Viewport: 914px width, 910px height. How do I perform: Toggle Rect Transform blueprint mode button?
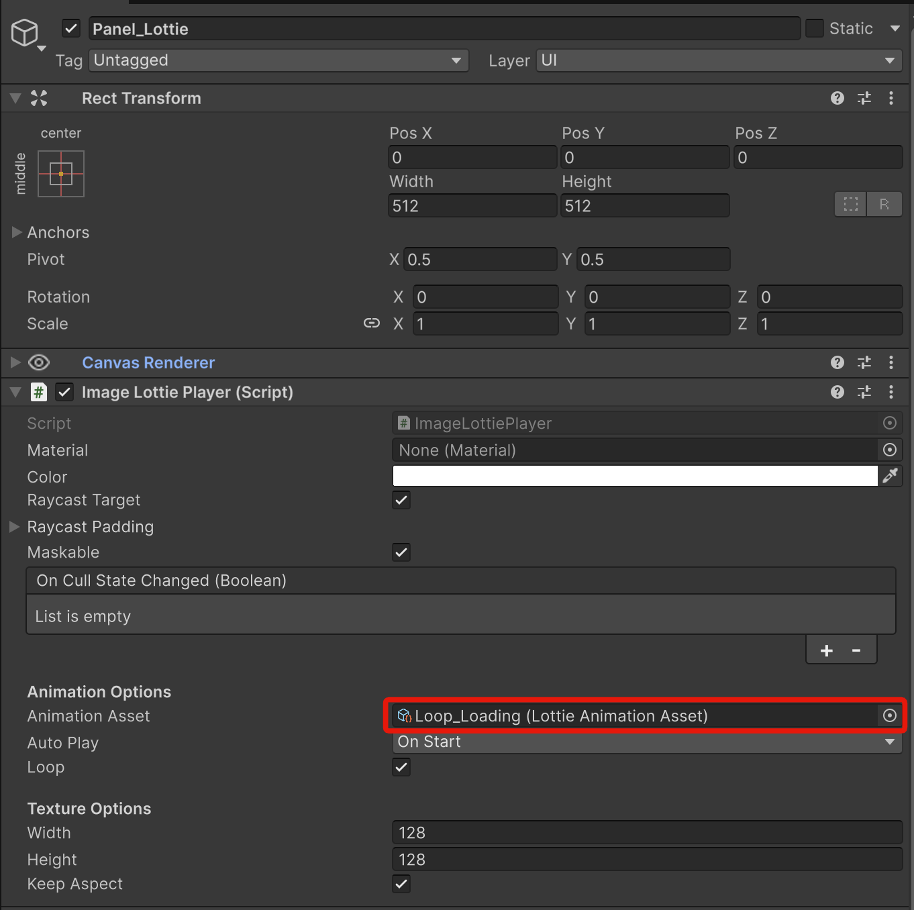pos(851,205)
